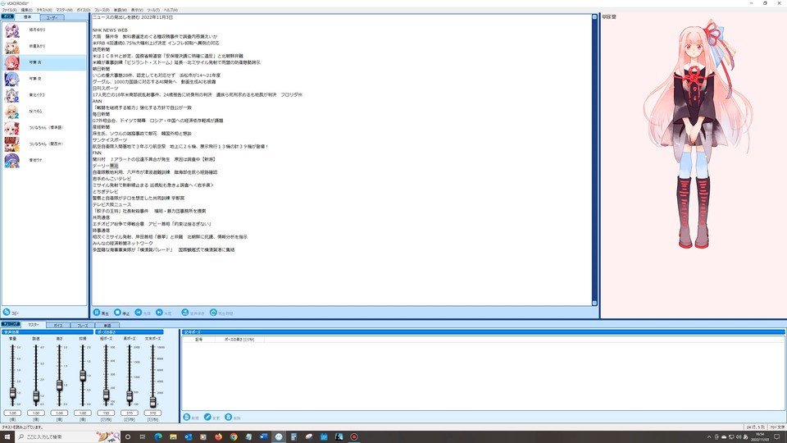Jump to end with 末尾 icon
787x443 pixels.
point(159,313)
